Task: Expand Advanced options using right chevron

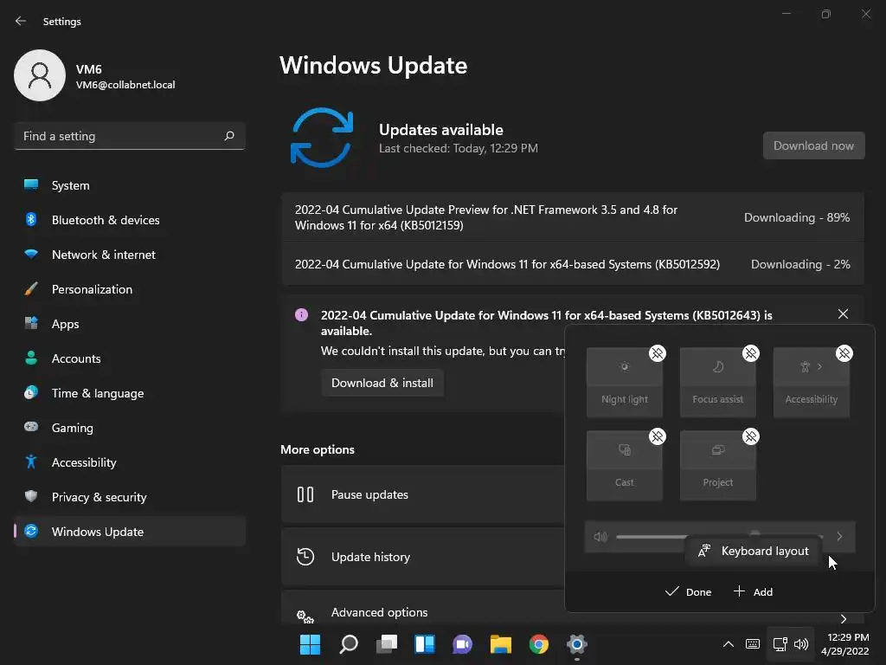Action: click(x=843, y=618)
